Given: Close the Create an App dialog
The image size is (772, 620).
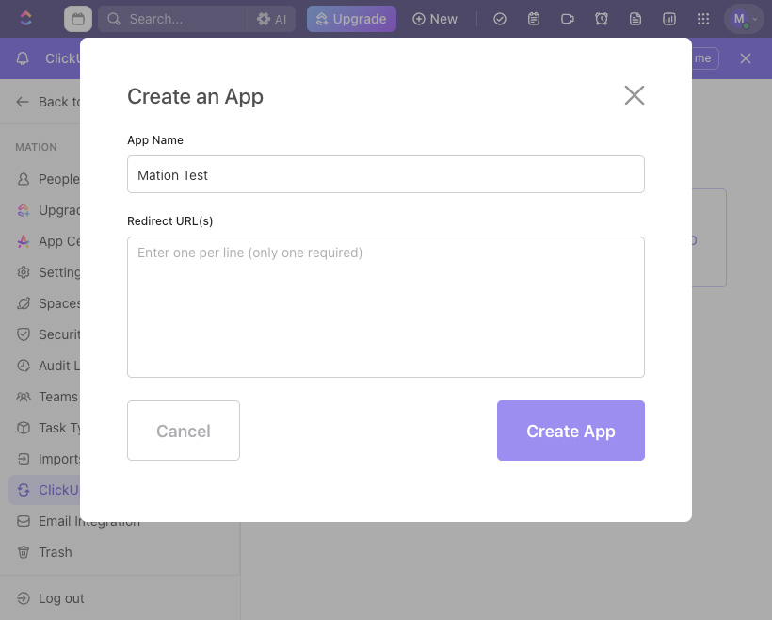Looking at the screenshot, I should (x=635, y=95).
